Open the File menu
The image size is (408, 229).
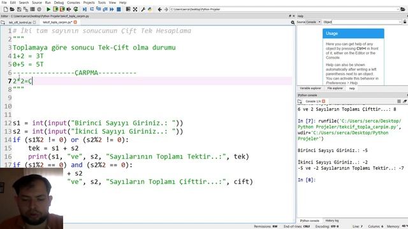tap(4, 3)
